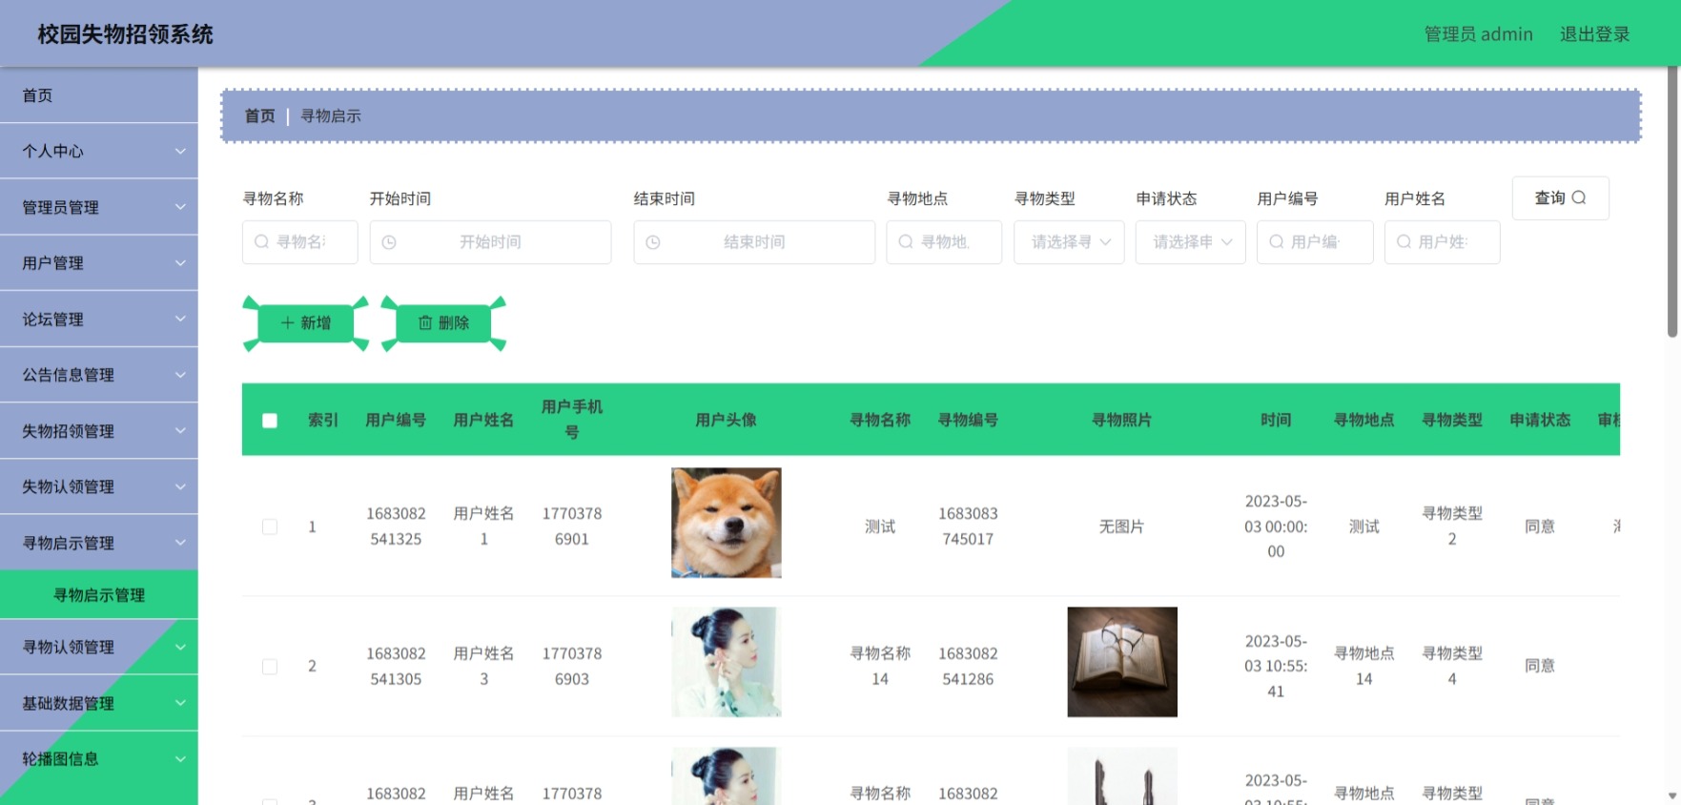
Task: Click the plus icon on 新增 button
Action: tap(287, 323)
